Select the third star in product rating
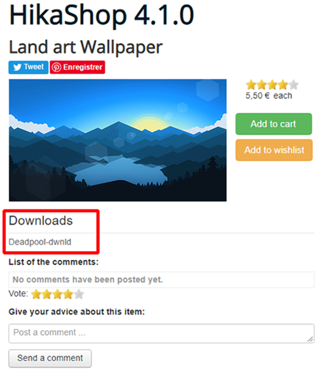The height and width of the screenshot is (375, 323). pos(272,84)
